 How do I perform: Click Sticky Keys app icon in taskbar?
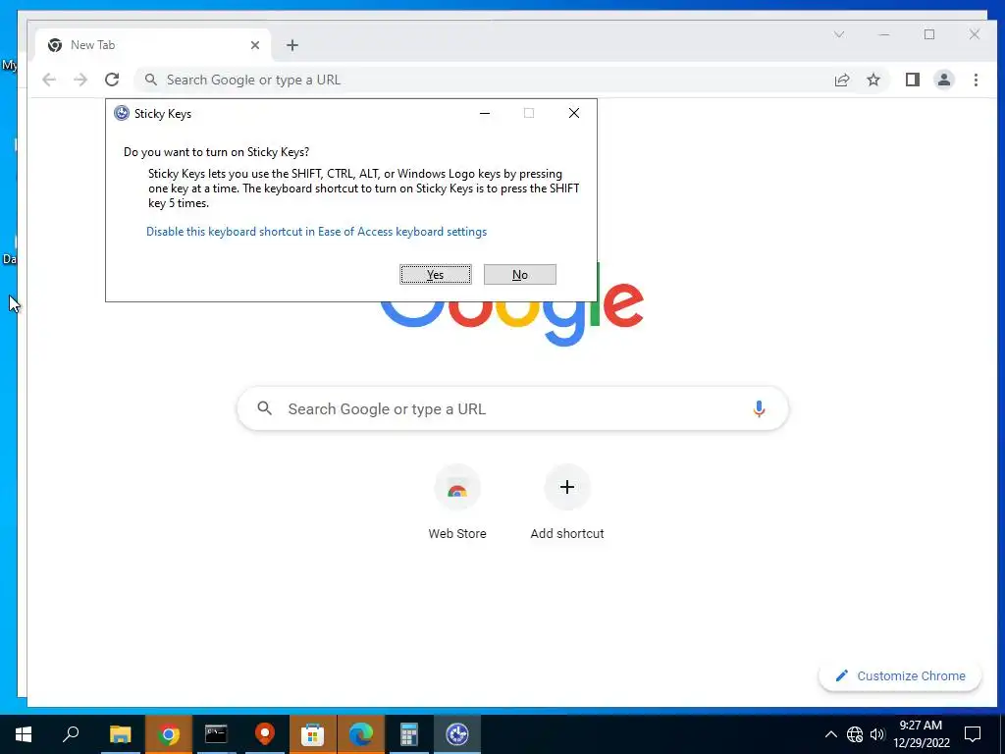pos(457,734)
